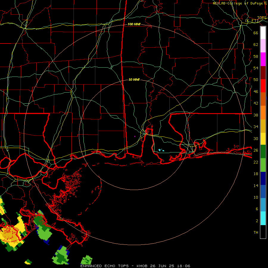The image size is (268, 268).
Task: Click the legend value 50
Action: (256, 80)
